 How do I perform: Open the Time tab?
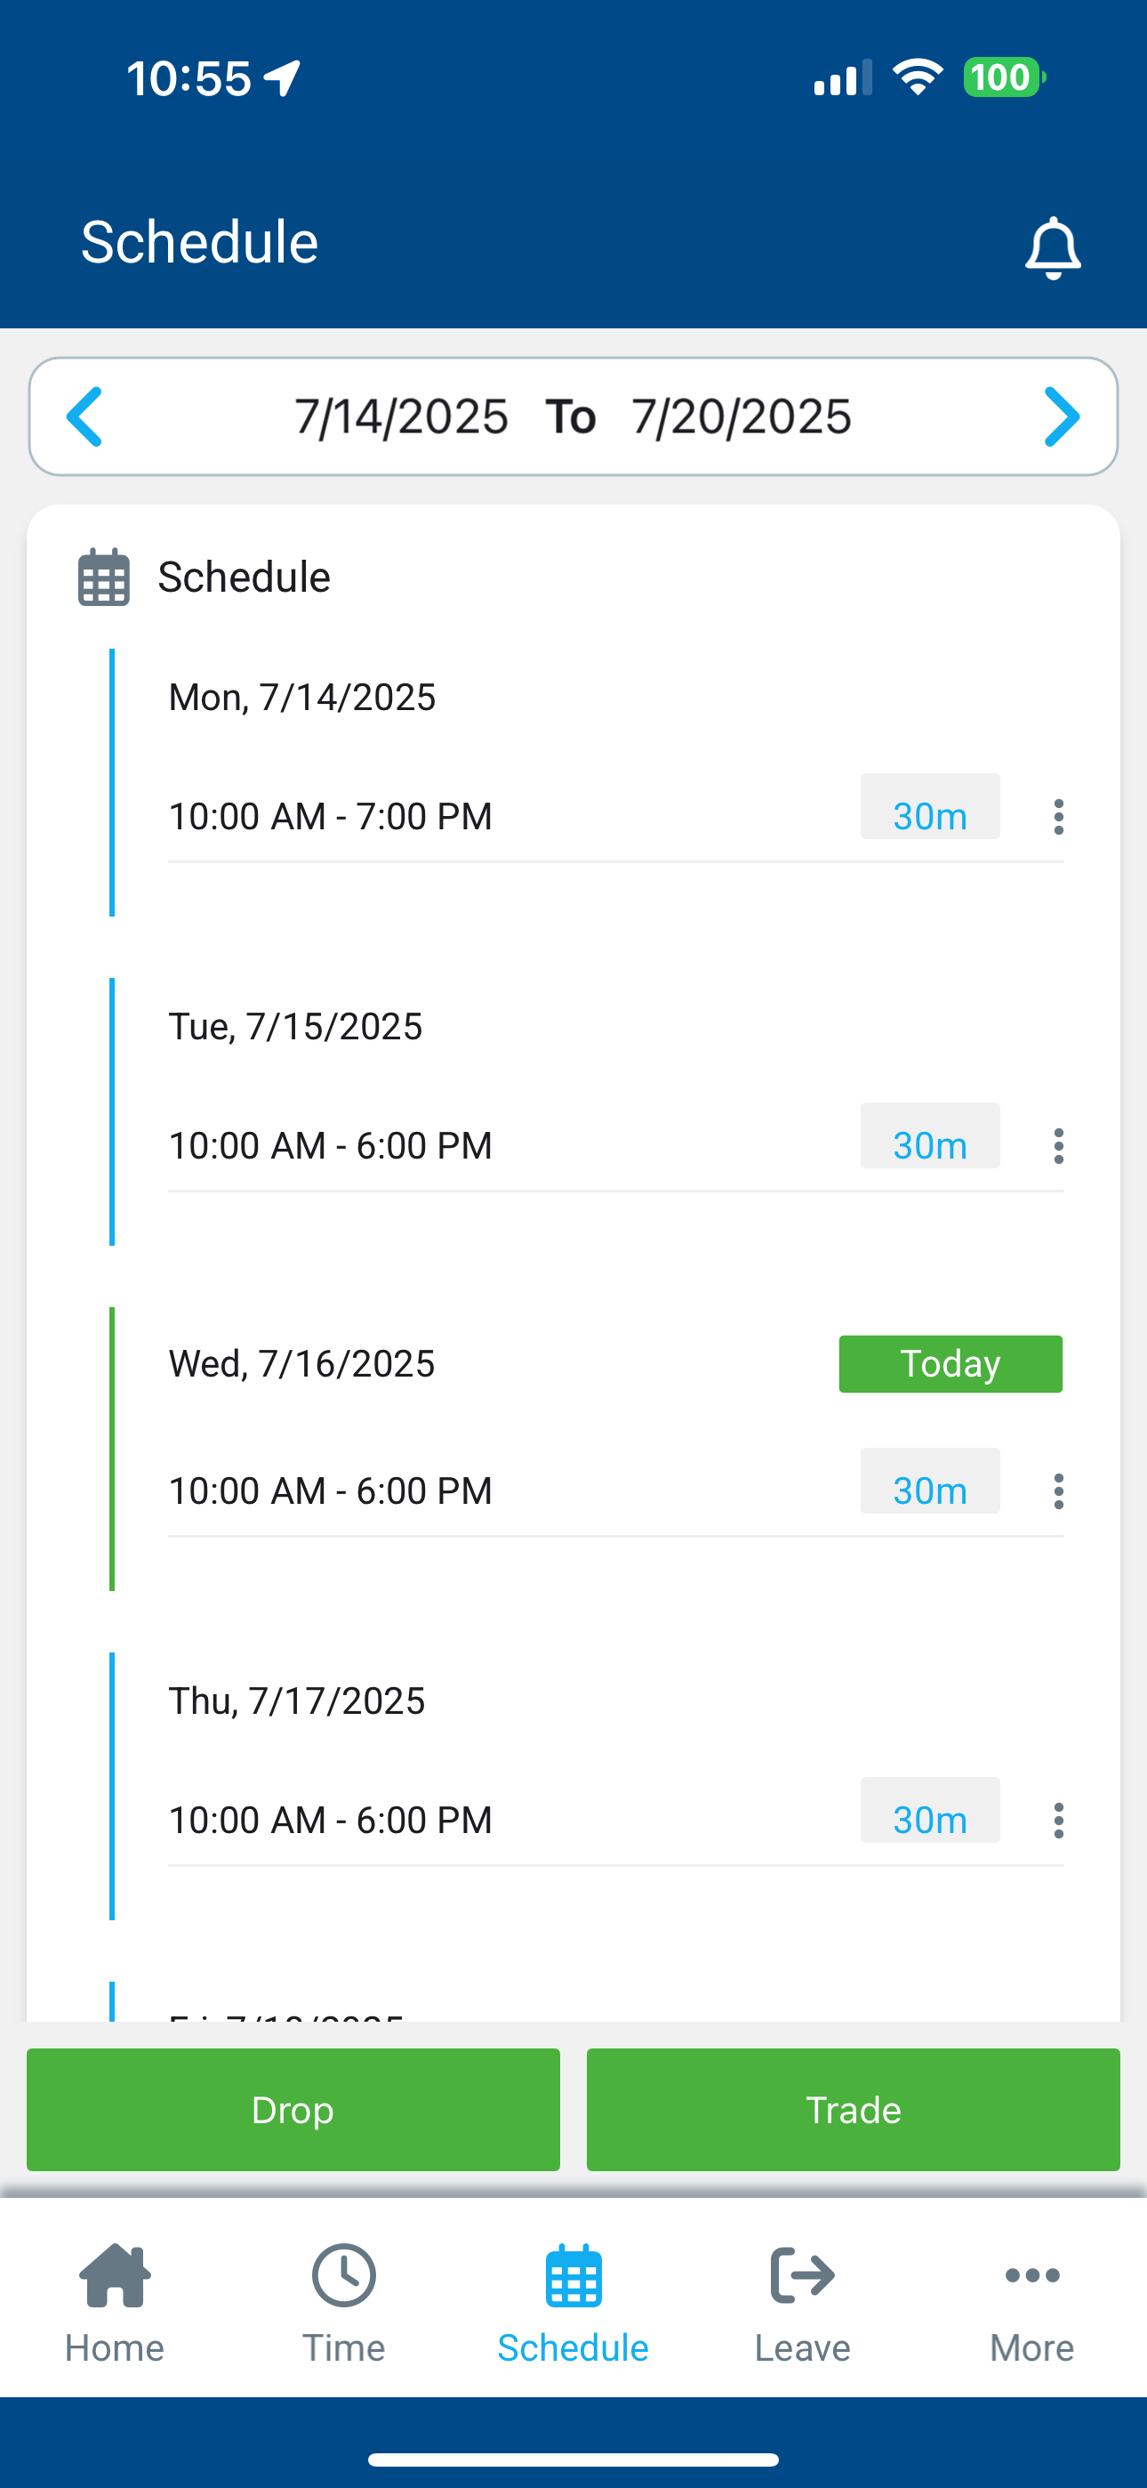344,2303
